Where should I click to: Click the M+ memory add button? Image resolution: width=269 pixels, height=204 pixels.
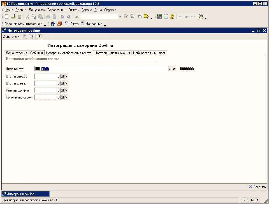point(187,17)
